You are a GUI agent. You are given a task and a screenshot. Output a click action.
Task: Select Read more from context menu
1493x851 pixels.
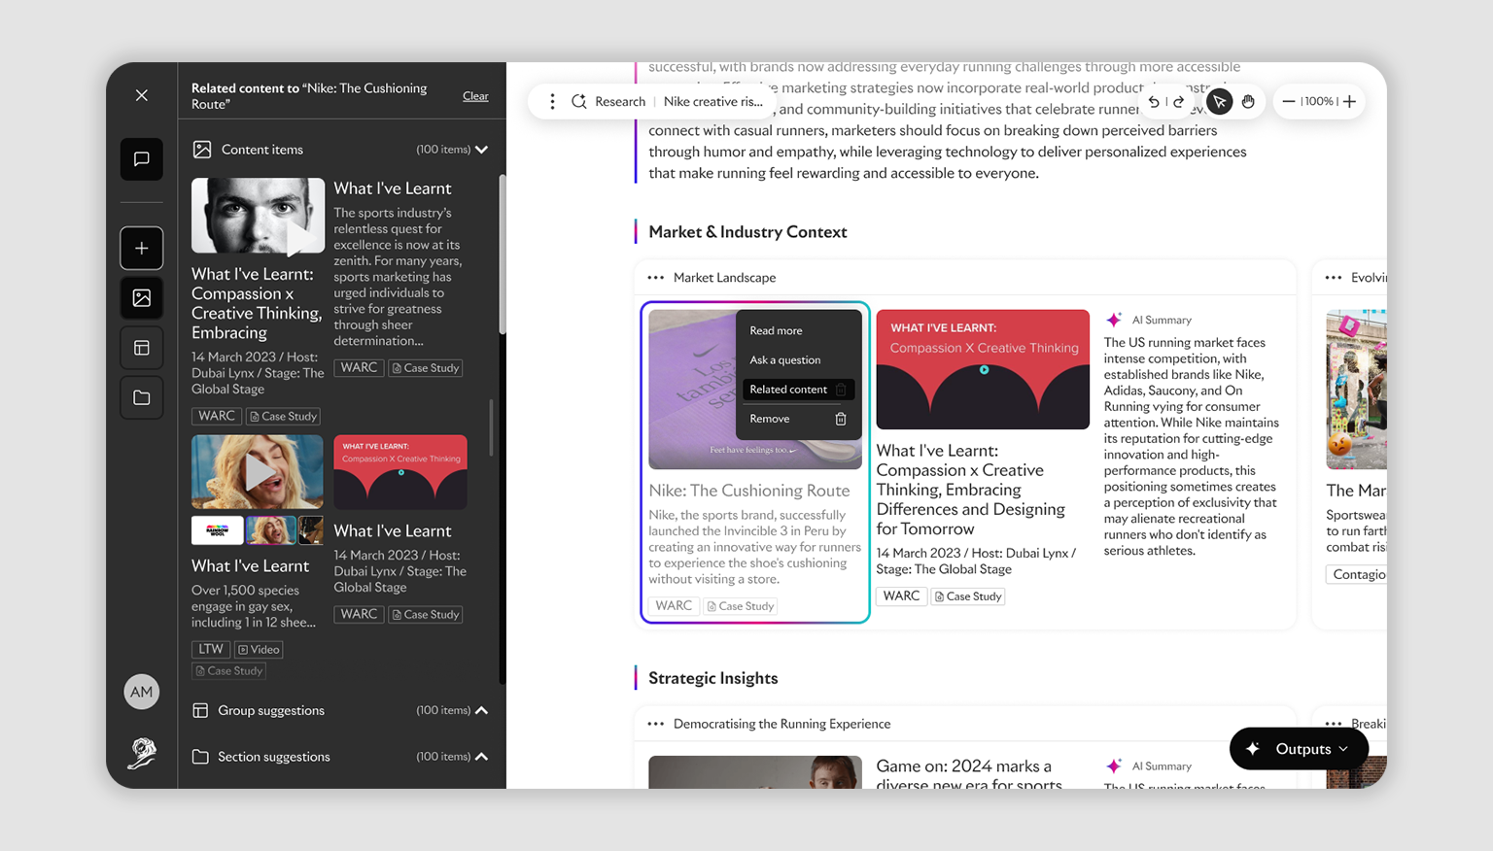pos(776,331)
